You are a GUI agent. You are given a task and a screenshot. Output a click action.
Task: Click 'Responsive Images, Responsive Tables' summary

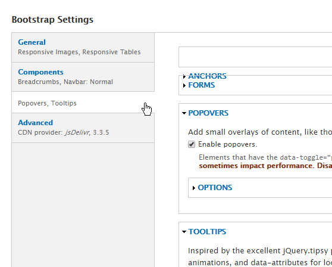coord(79,52)
